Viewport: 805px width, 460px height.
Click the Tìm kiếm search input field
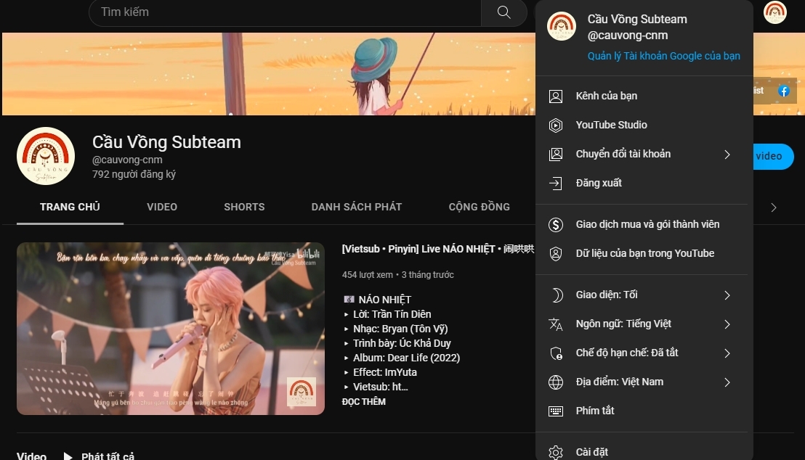point(285,12)
